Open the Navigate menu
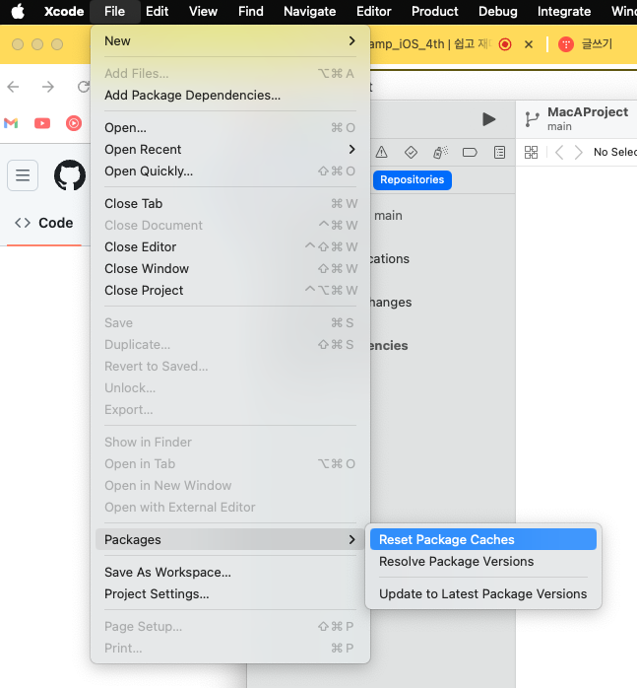 tap(309, 12)
